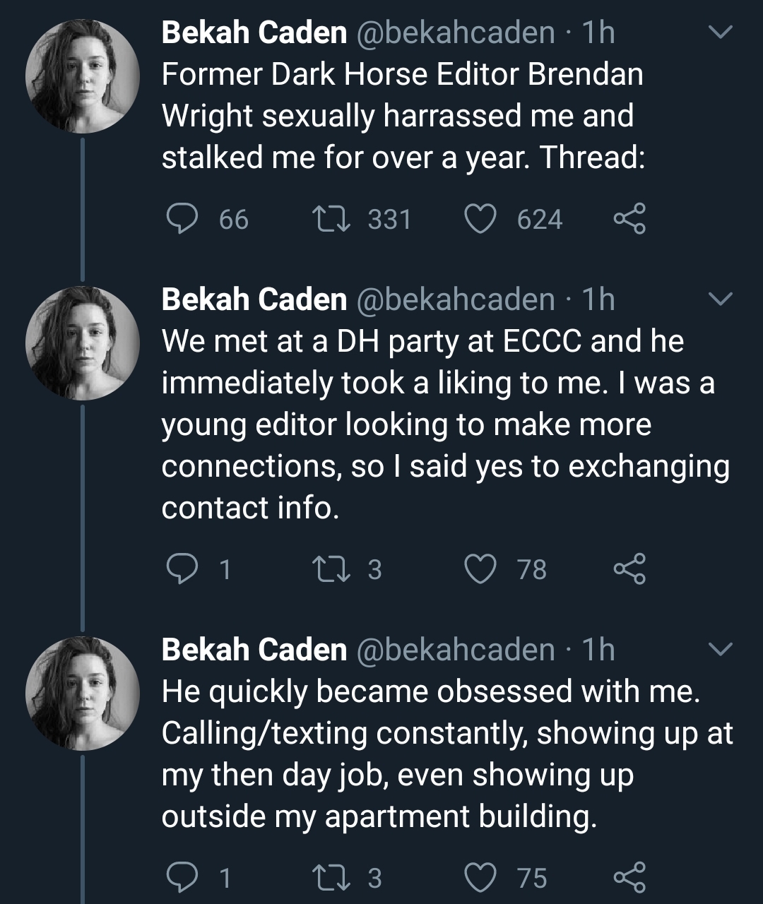The width and height of the screenshot is (763, 904).
Task: View profile photo on first tweet
Action: point(83,76)
